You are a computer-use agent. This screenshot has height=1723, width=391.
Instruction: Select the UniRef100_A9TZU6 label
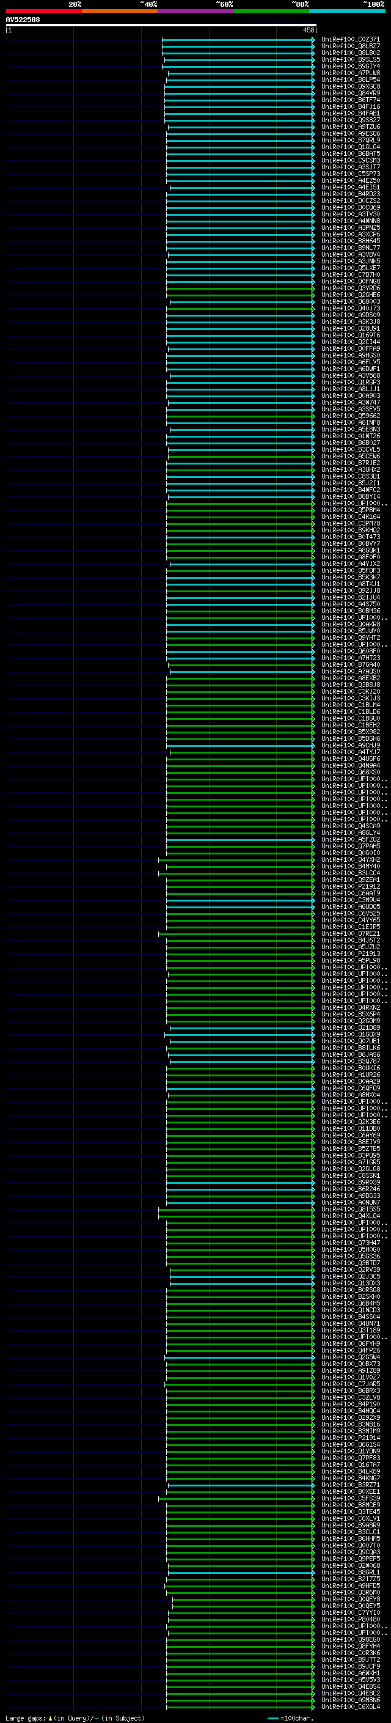(350, 127)
